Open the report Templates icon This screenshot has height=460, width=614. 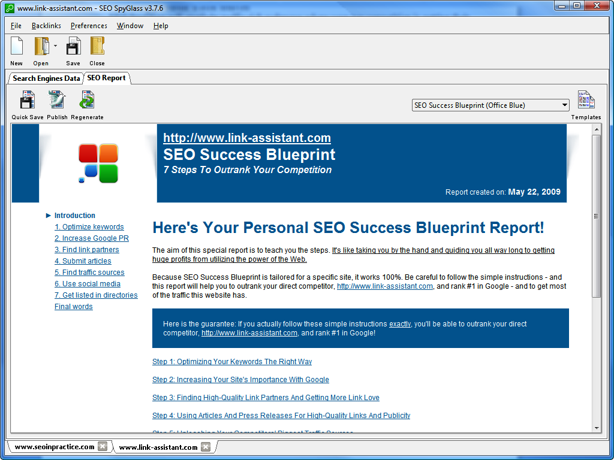(586, 100)
